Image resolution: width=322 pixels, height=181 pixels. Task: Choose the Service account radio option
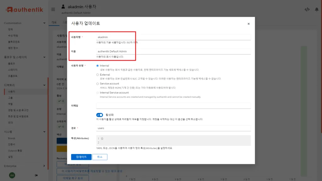pos(97,84)
